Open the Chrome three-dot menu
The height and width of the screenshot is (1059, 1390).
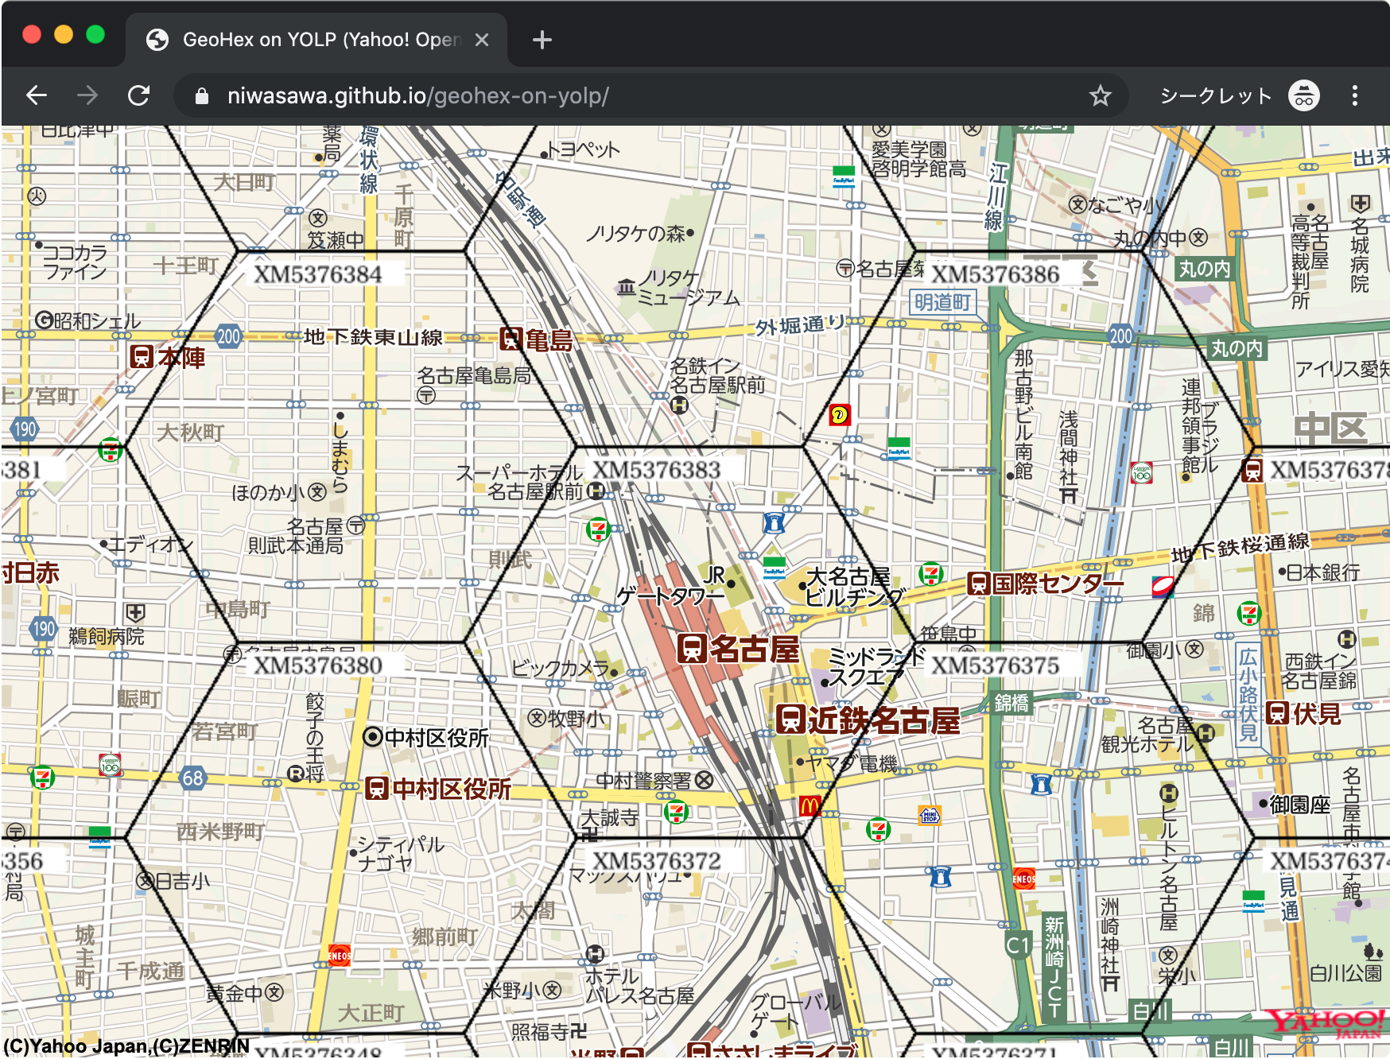coord(1354,96)
